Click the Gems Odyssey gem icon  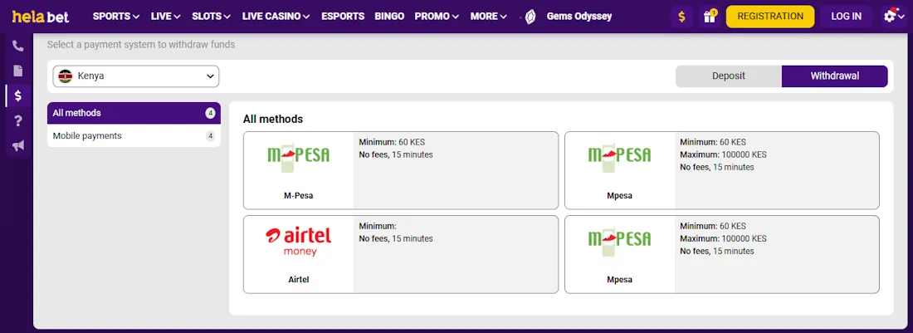pyautogui.click(x=530, y=17)
